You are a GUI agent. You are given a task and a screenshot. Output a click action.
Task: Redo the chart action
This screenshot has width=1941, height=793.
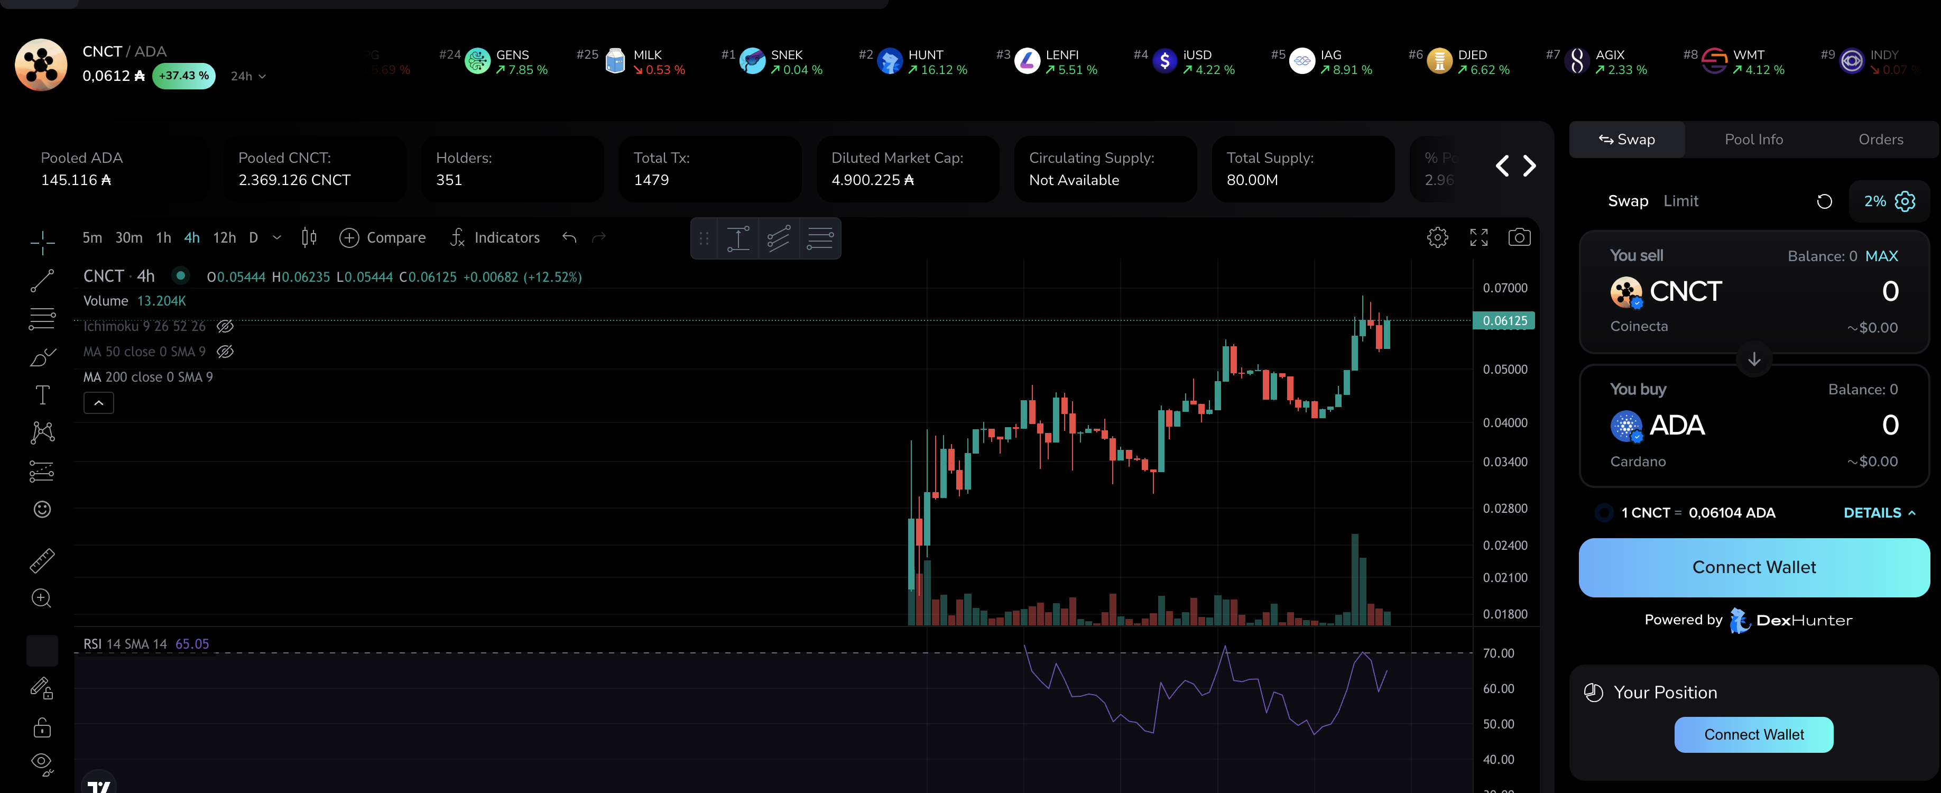pyautogui.click(x=599, y=237)
